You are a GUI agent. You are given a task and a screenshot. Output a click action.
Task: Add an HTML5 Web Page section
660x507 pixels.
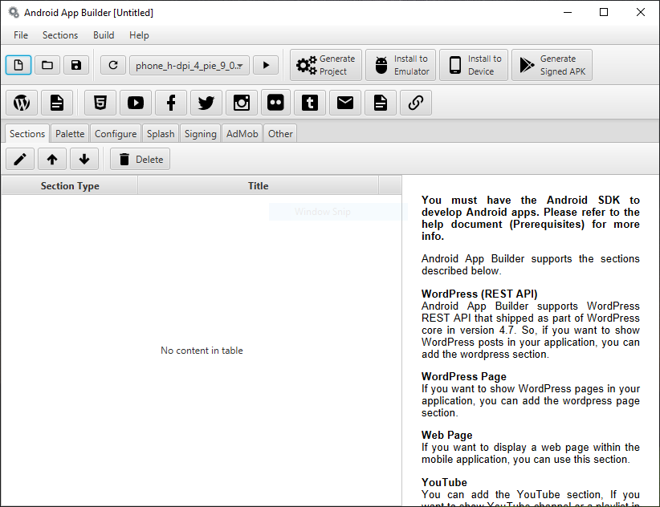click(x=100, y=103)
